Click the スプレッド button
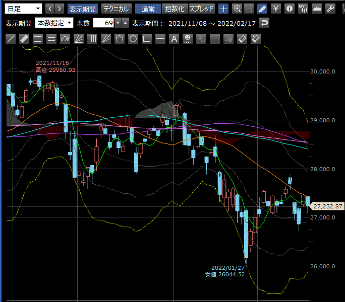 pos(201,9)
